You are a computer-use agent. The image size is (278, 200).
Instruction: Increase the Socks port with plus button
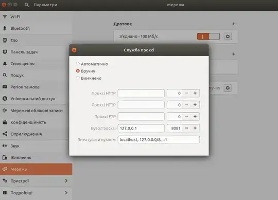pyautogui.click(x=195, y=128)
